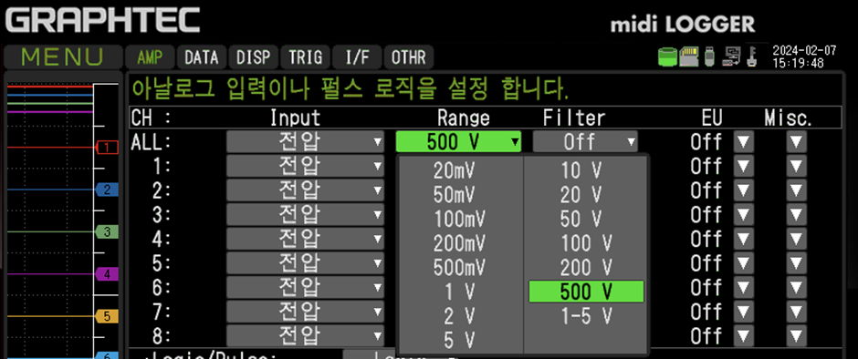
Task: Switch to the DATA tab
Action: [202, 56]
